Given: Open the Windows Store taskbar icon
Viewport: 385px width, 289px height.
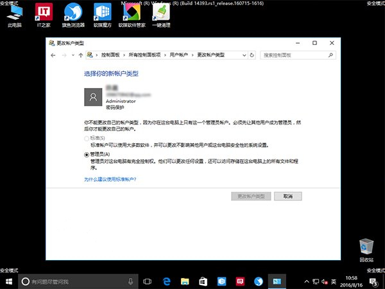Looking at the screenshot, I should (203, 281).
